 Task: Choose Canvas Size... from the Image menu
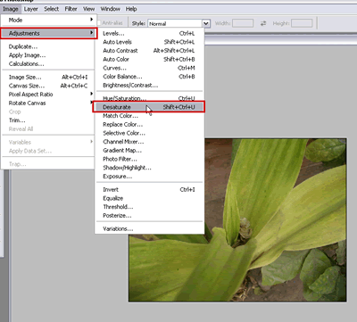tap(48, 86)
